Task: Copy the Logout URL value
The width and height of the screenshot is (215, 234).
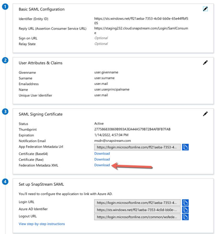Action: tap(185, 217)
